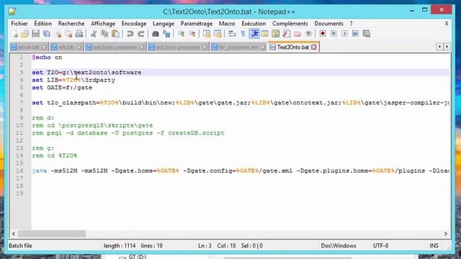
Task: Open the Encodage menu
Action: coord(134,24)
